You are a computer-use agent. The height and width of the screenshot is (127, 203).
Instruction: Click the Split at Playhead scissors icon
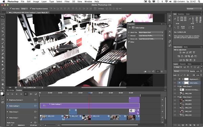click(x=31, y=94)
